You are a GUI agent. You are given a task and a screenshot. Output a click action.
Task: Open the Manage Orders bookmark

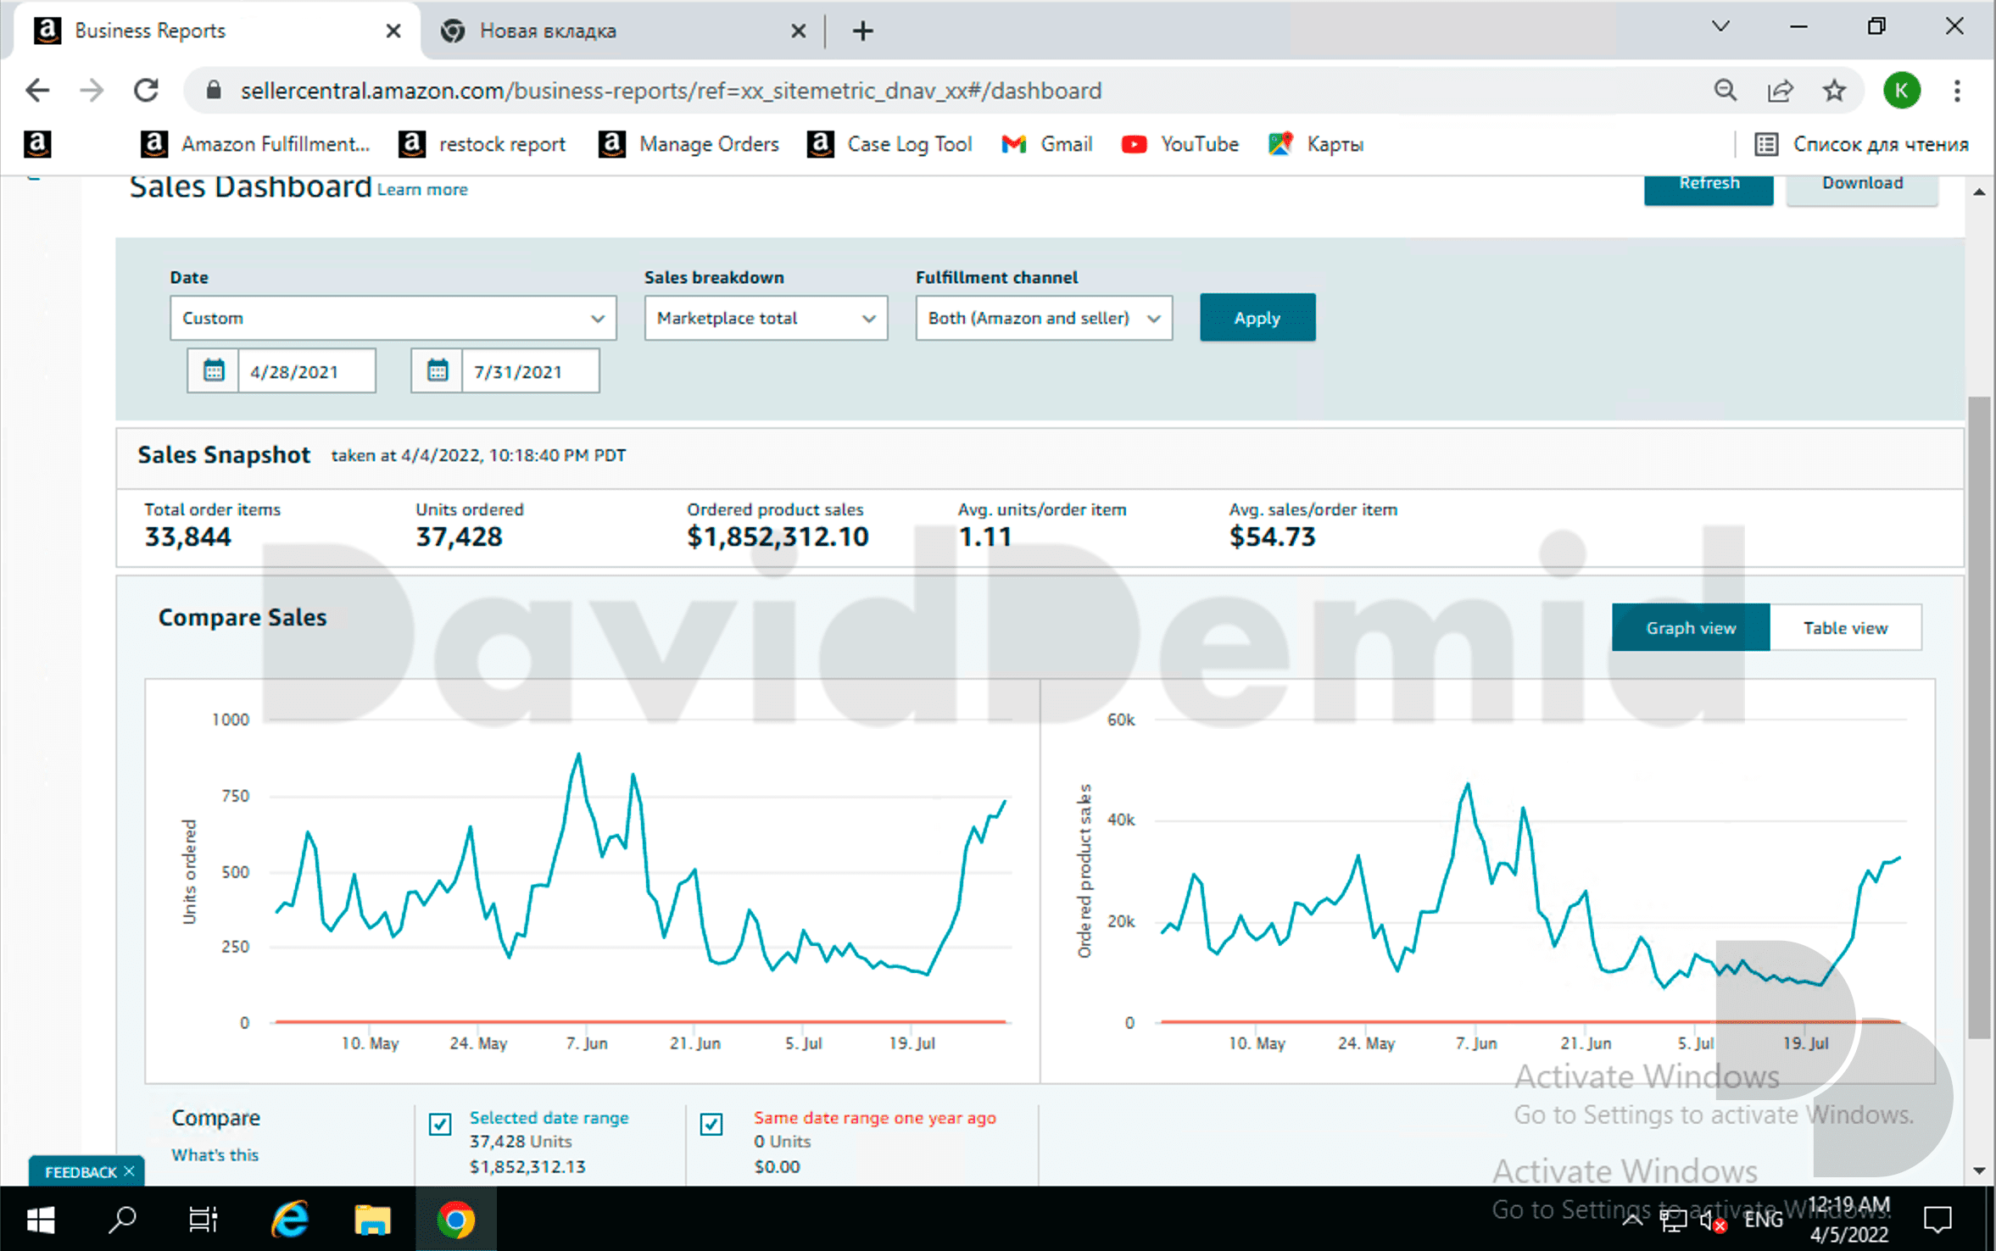689,144
